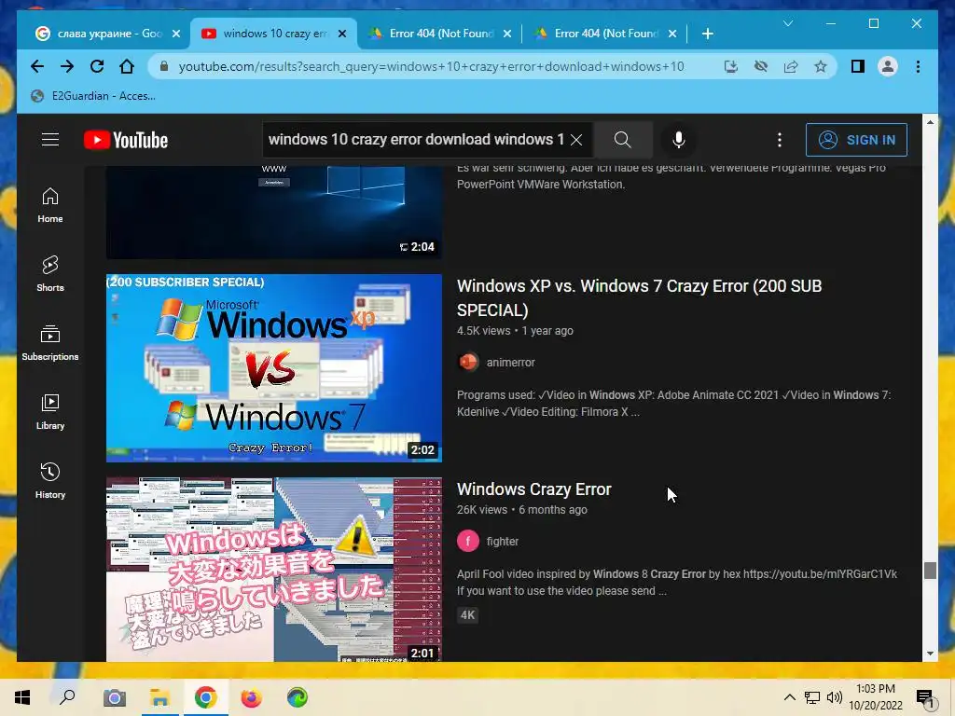Open the Chrome home page button

click(127, 66)
